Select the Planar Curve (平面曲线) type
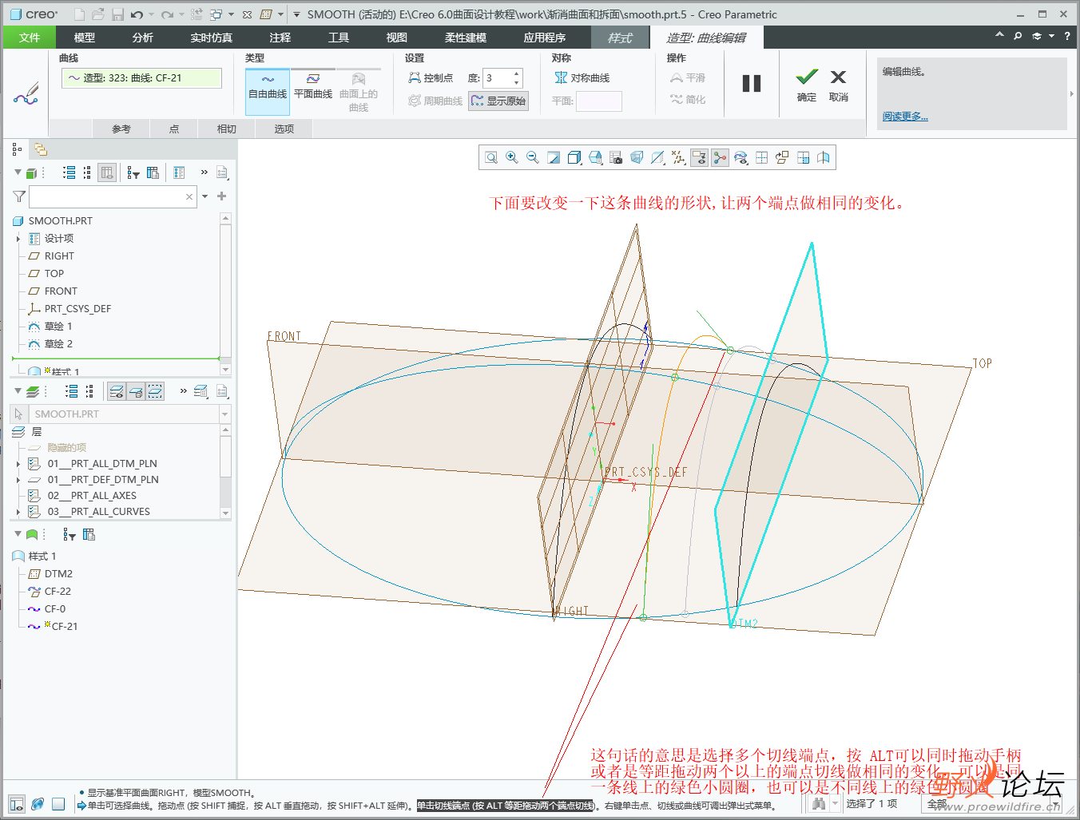The image size is (1080, 820). [x=313, y=86]
